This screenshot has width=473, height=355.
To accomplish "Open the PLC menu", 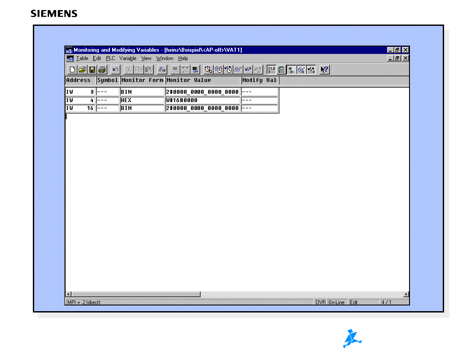I will (x=110, y=58).
